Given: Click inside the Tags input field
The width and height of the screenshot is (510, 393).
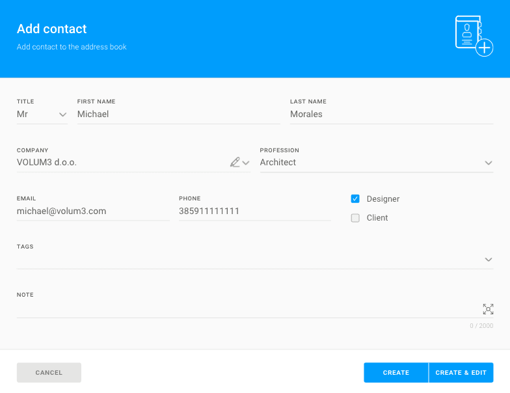Looking at the screenshot, I should click(247, 260).
